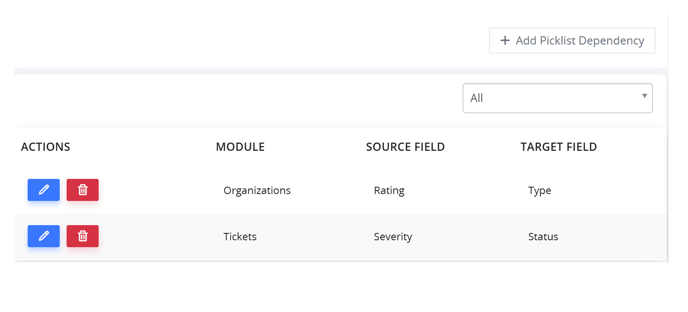Delete the Tickets picklist dependency
Screen dimensions: 688x312
pyautogui.click(x=83, y=236)
